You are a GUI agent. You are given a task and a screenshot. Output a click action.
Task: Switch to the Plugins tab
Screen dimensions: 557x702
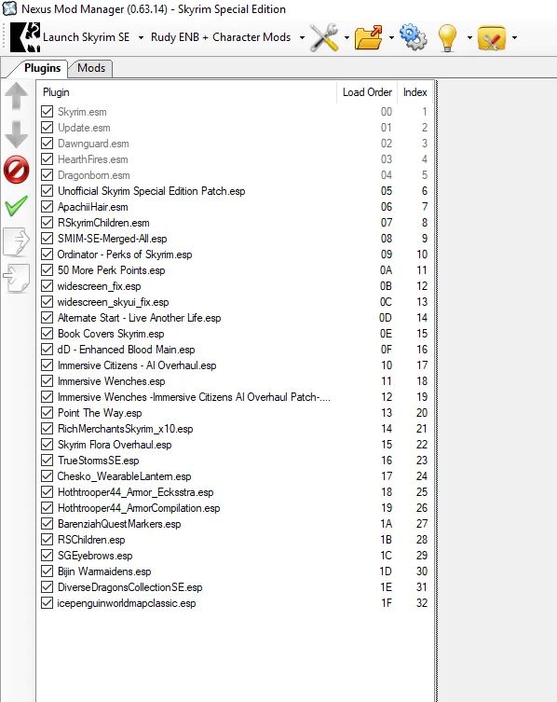42,68
